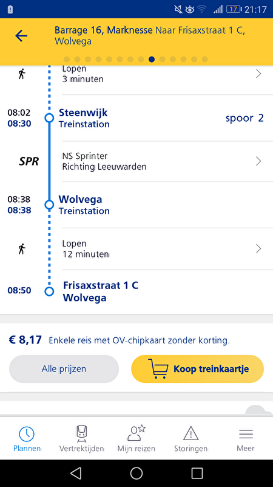Open Storingen warning triangle icon

(190, 433)
